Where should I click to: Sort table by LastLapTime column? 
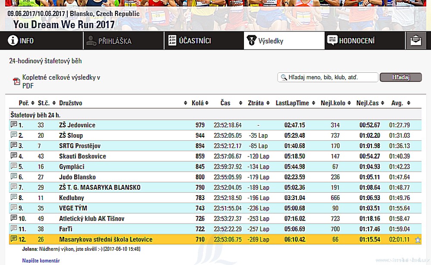(x=296, y=103)
